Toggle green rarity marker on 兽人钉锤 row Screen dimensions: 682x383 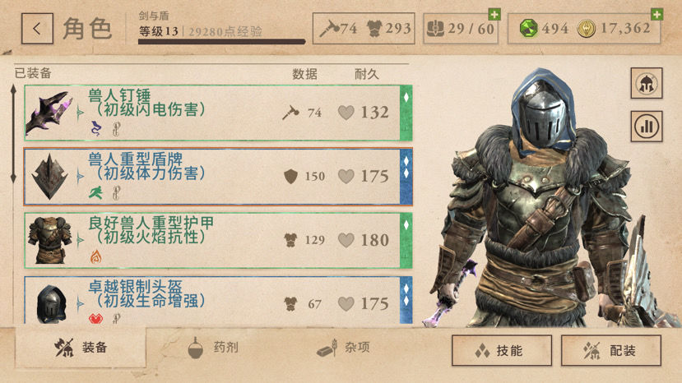[406, 113]
